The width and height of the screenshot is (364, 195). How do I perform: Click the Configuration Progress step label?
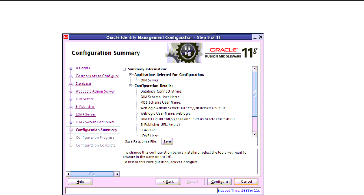[95, 137]
